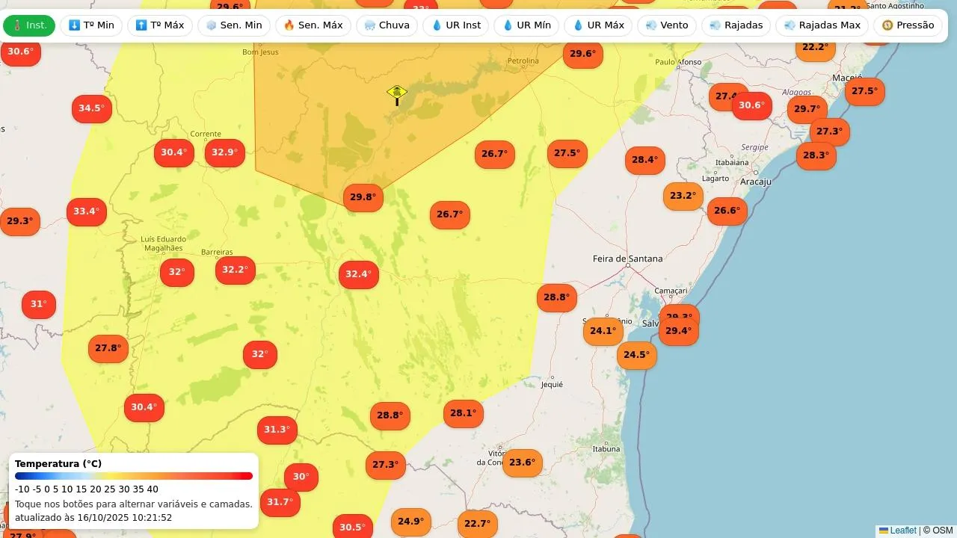
Task: Select UR Máx humidity layer
Action: [597, 25]
